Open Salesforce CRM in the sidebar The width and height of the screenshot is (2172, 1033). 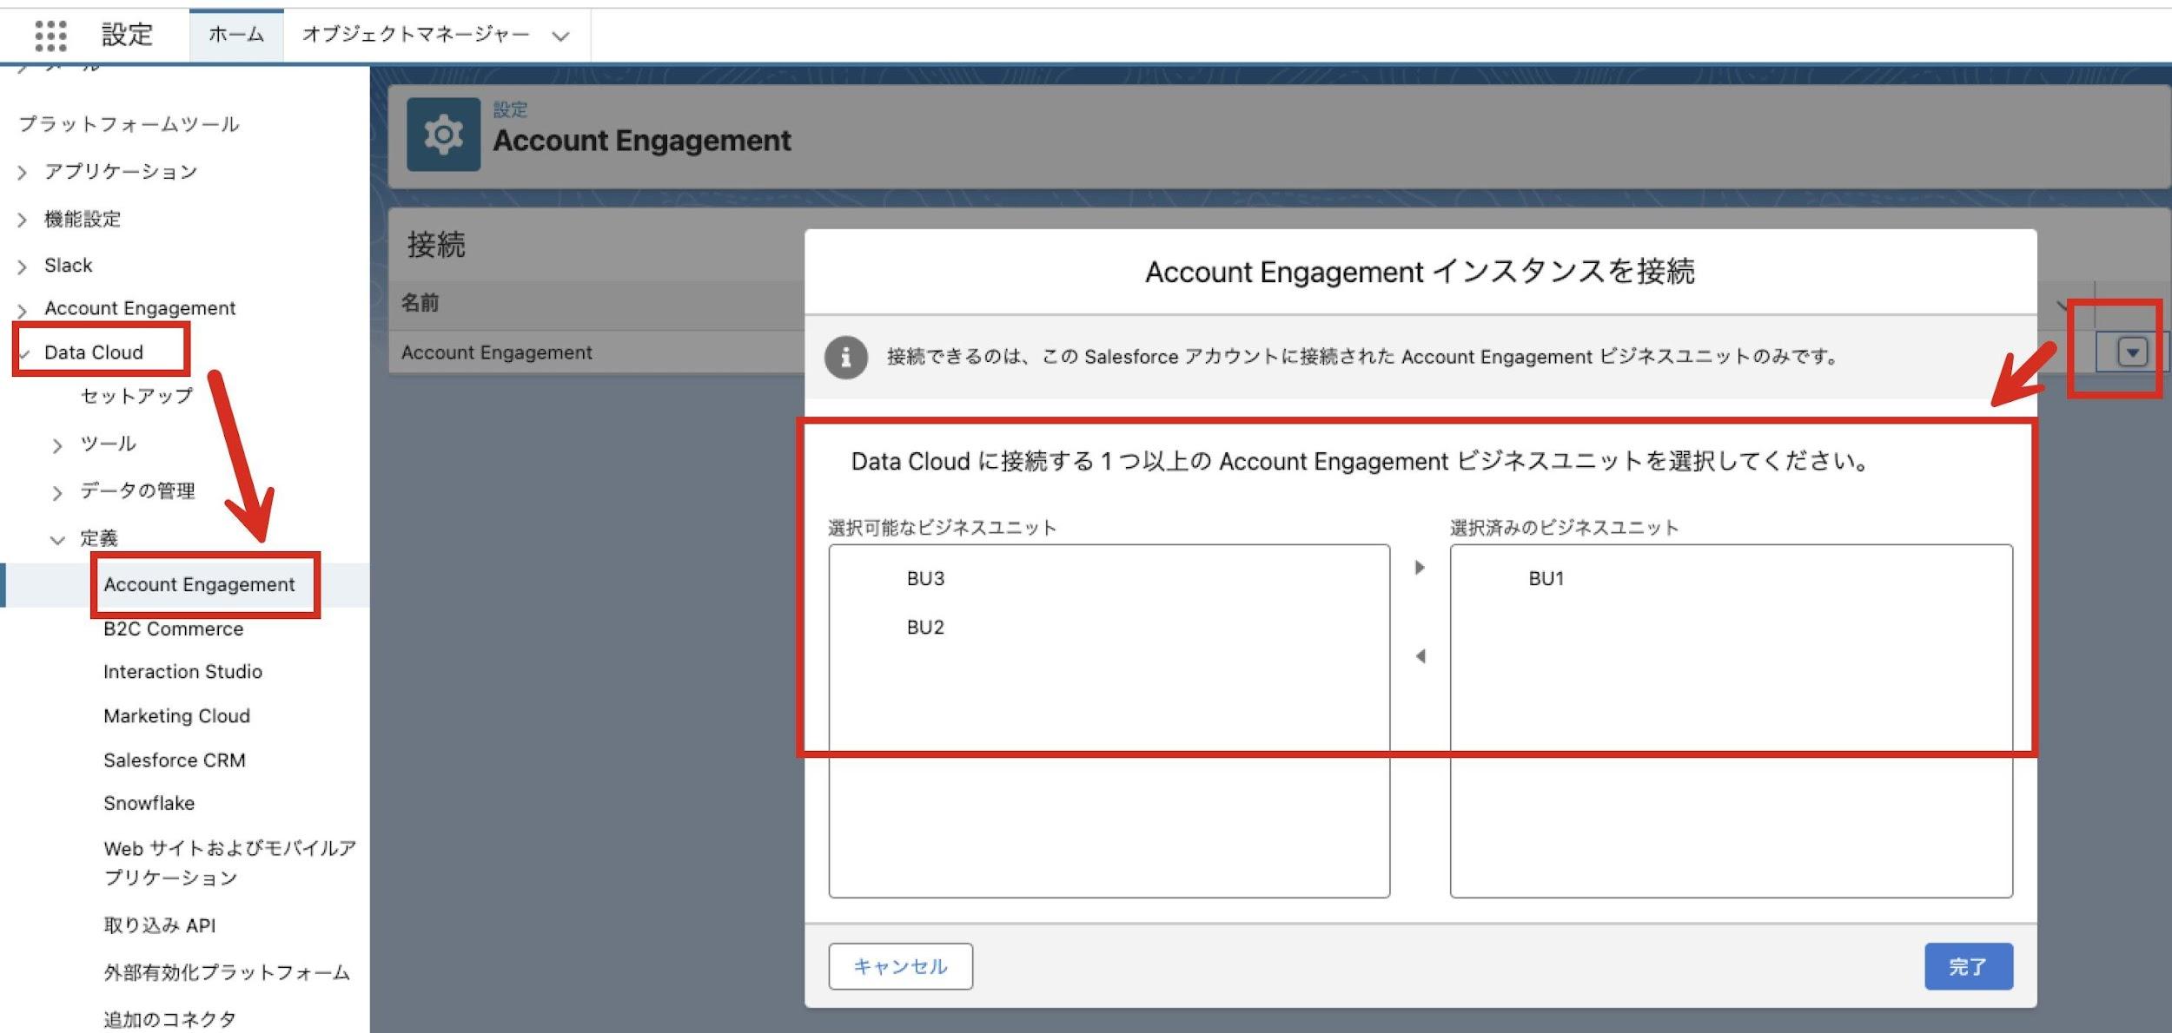click(x=174, y=760)
